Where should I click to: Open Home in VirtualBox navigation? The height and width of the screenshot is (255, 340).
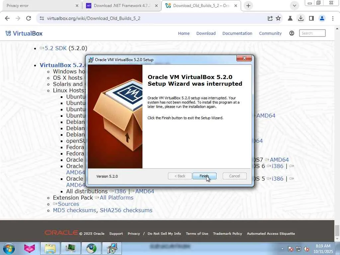[x=184, y=34]
